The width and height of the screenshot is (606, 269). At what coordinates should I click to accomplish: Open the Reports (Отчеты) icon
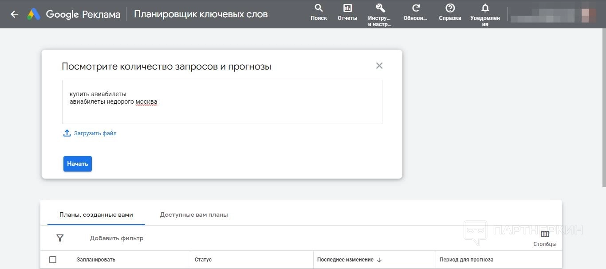pyautogui.click(x=347, y=8)
